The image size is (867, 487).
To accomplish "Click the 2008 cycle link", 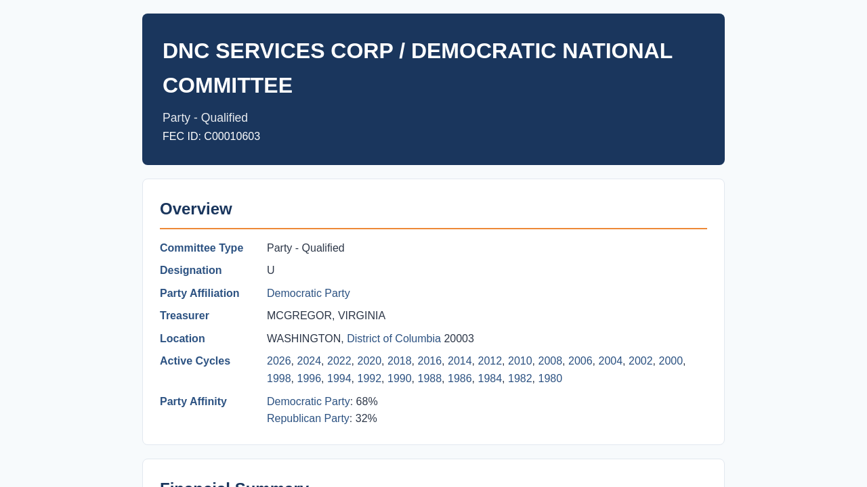I will point(550,361).
